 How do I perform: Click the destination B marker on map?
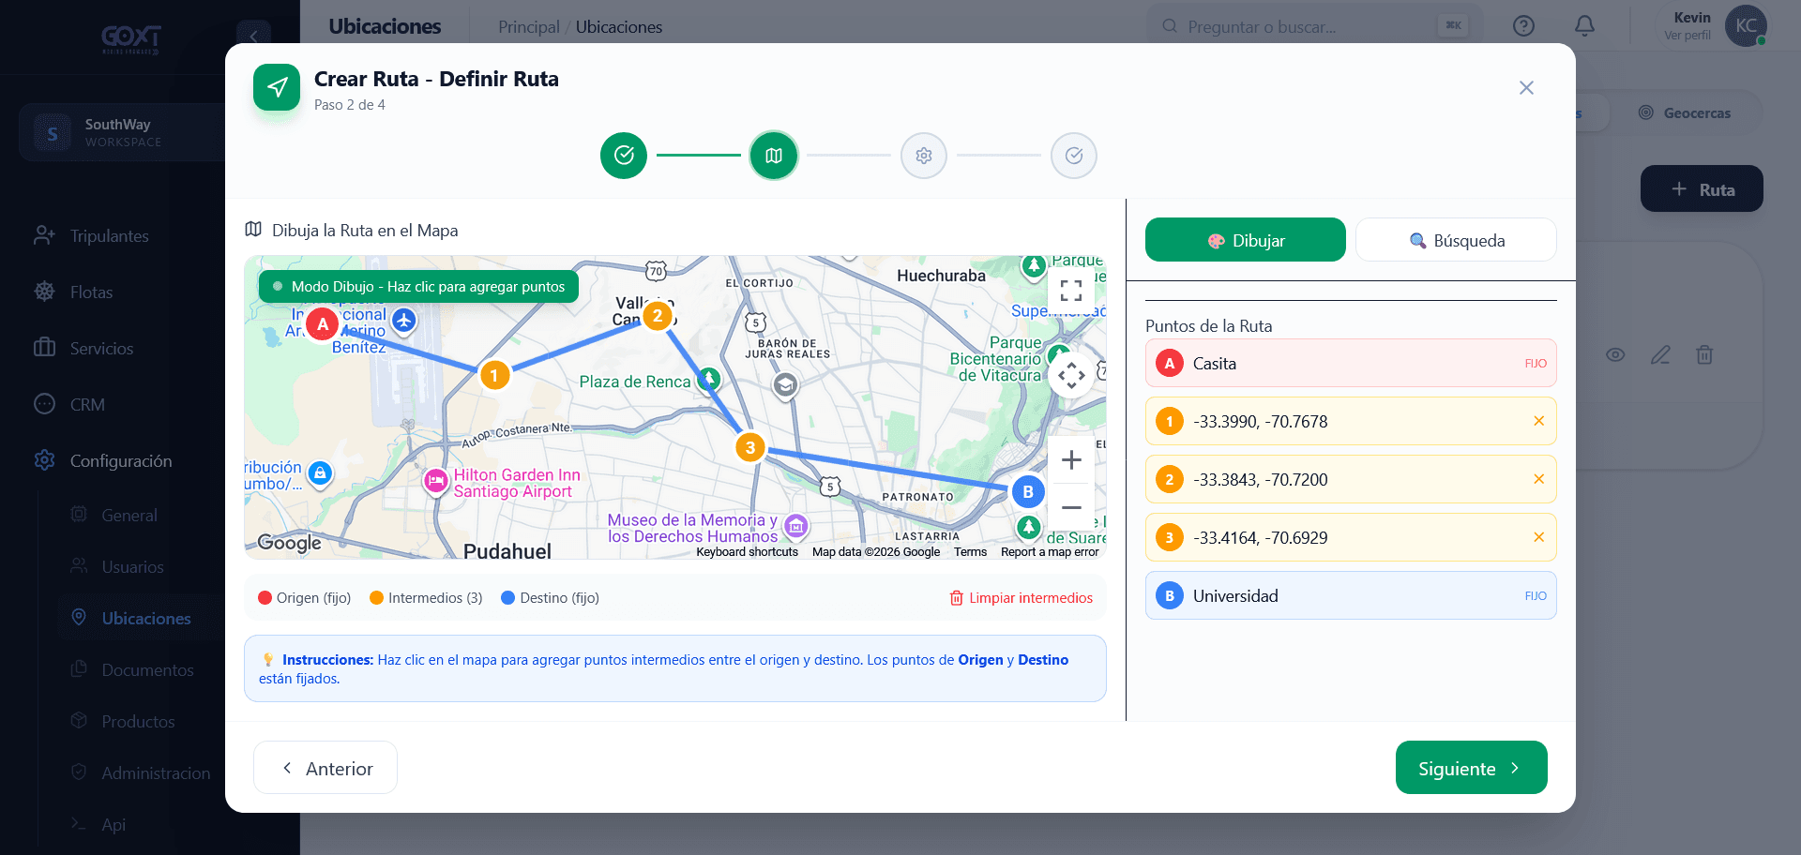1028,491
